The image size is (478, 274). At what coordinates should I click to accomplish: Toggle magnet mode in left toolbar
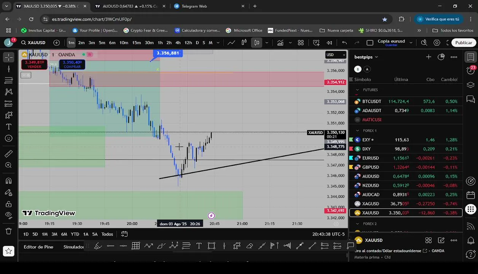pyautogui.click(x=9, y=181)
